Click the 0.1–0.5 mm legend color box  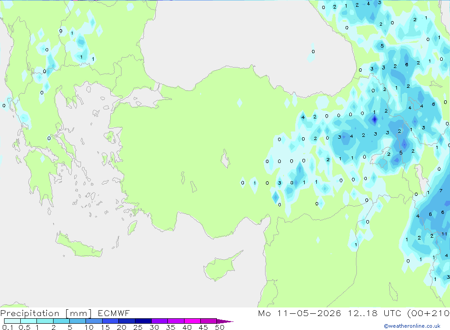coord(12,321)
